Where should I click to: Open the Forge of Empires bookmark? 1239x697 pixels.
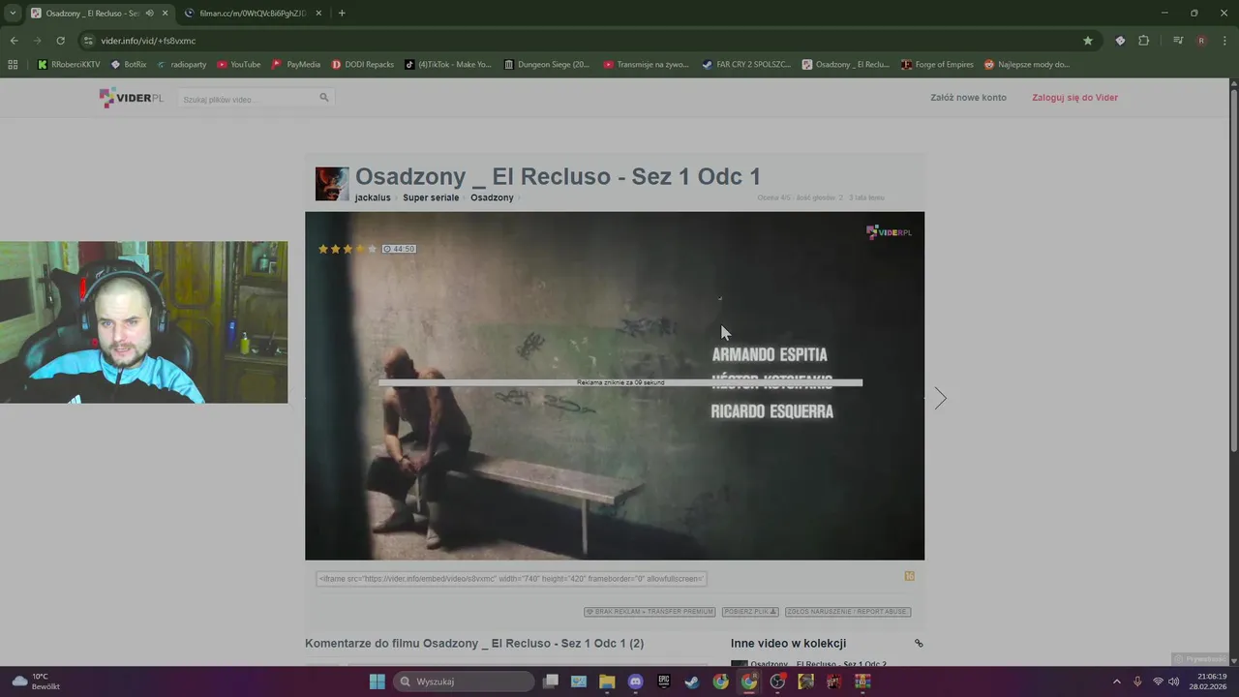(937, 65)
